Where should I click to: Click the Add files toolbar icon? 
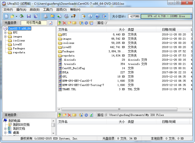tap(83, 16)
